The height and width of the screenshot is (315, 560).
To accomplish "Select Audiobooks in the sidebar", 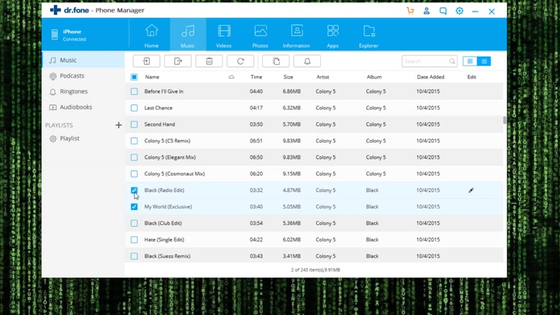I will (x=76, y=107).
